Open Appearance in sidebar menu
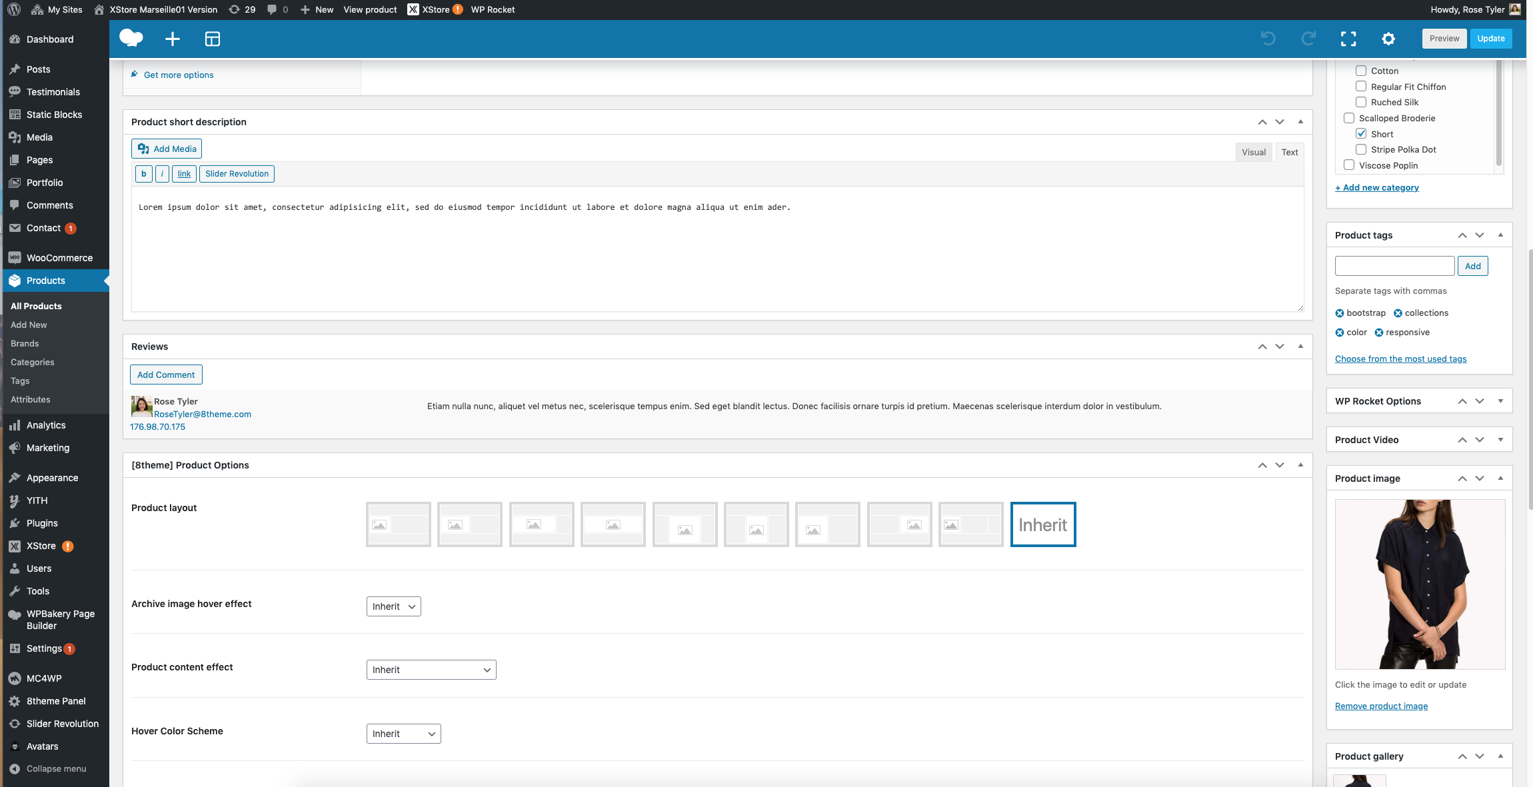This screenshot has height=787, width=1533. [52, 478]
